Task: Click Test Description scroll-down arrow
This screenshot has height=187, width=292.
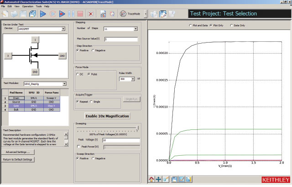Action: click(x=66, y=144)
